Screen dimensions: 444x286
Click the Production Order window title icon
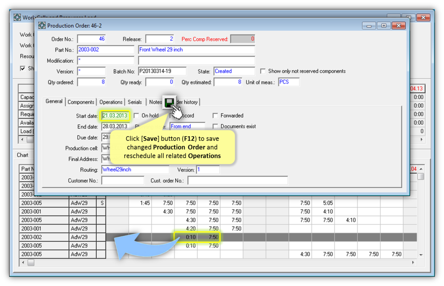42,25
